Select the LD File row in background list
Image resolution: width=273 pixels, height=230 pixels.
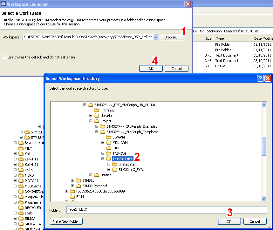[233, 66]
